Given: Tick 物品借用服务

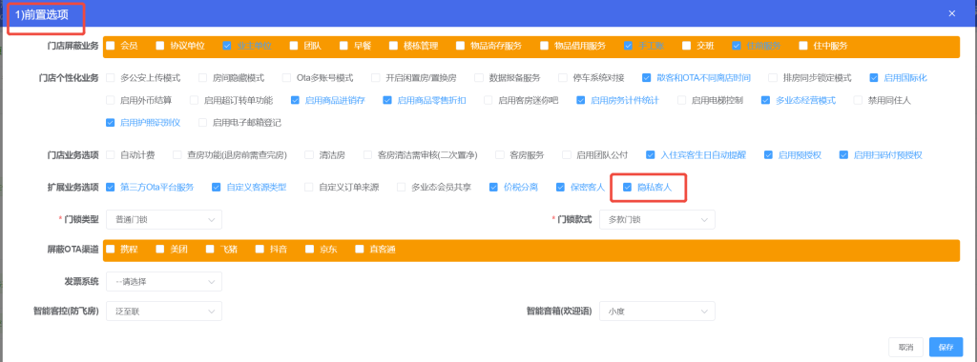Looking at the screenshot, I should (544, 46).
